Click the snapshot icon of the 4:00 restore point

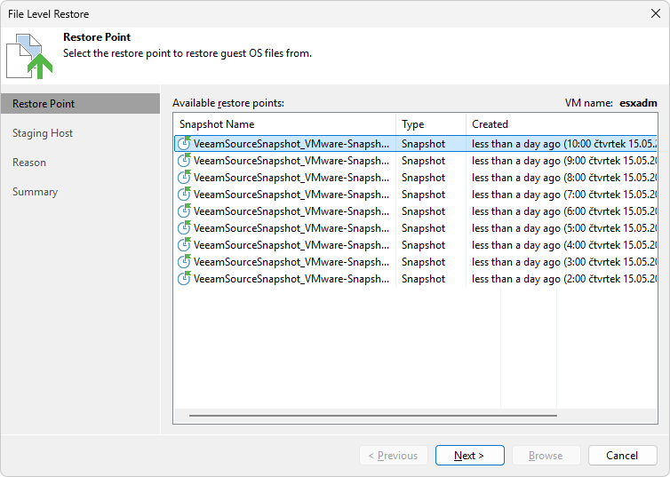[x=184, y=244]
